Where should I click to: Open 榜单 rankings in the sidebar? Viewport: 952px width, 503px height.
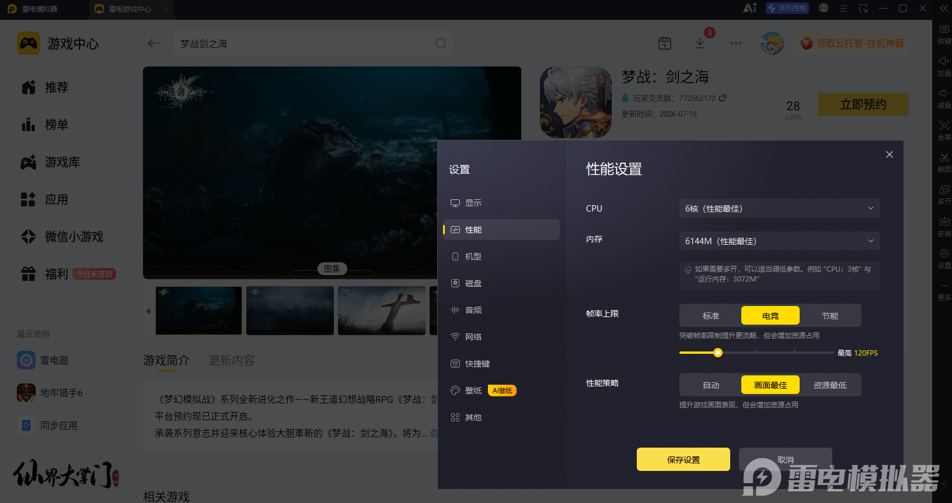pos(45,125)
